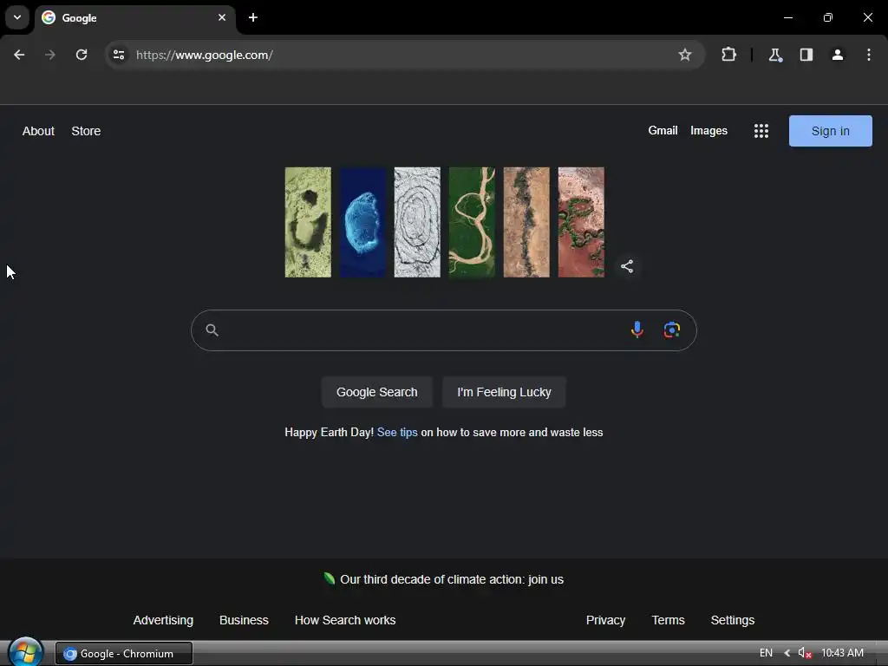Select Google - Chromium taskbar button
The width and height of the screenshot is (888, 666).
click(124, 654)
